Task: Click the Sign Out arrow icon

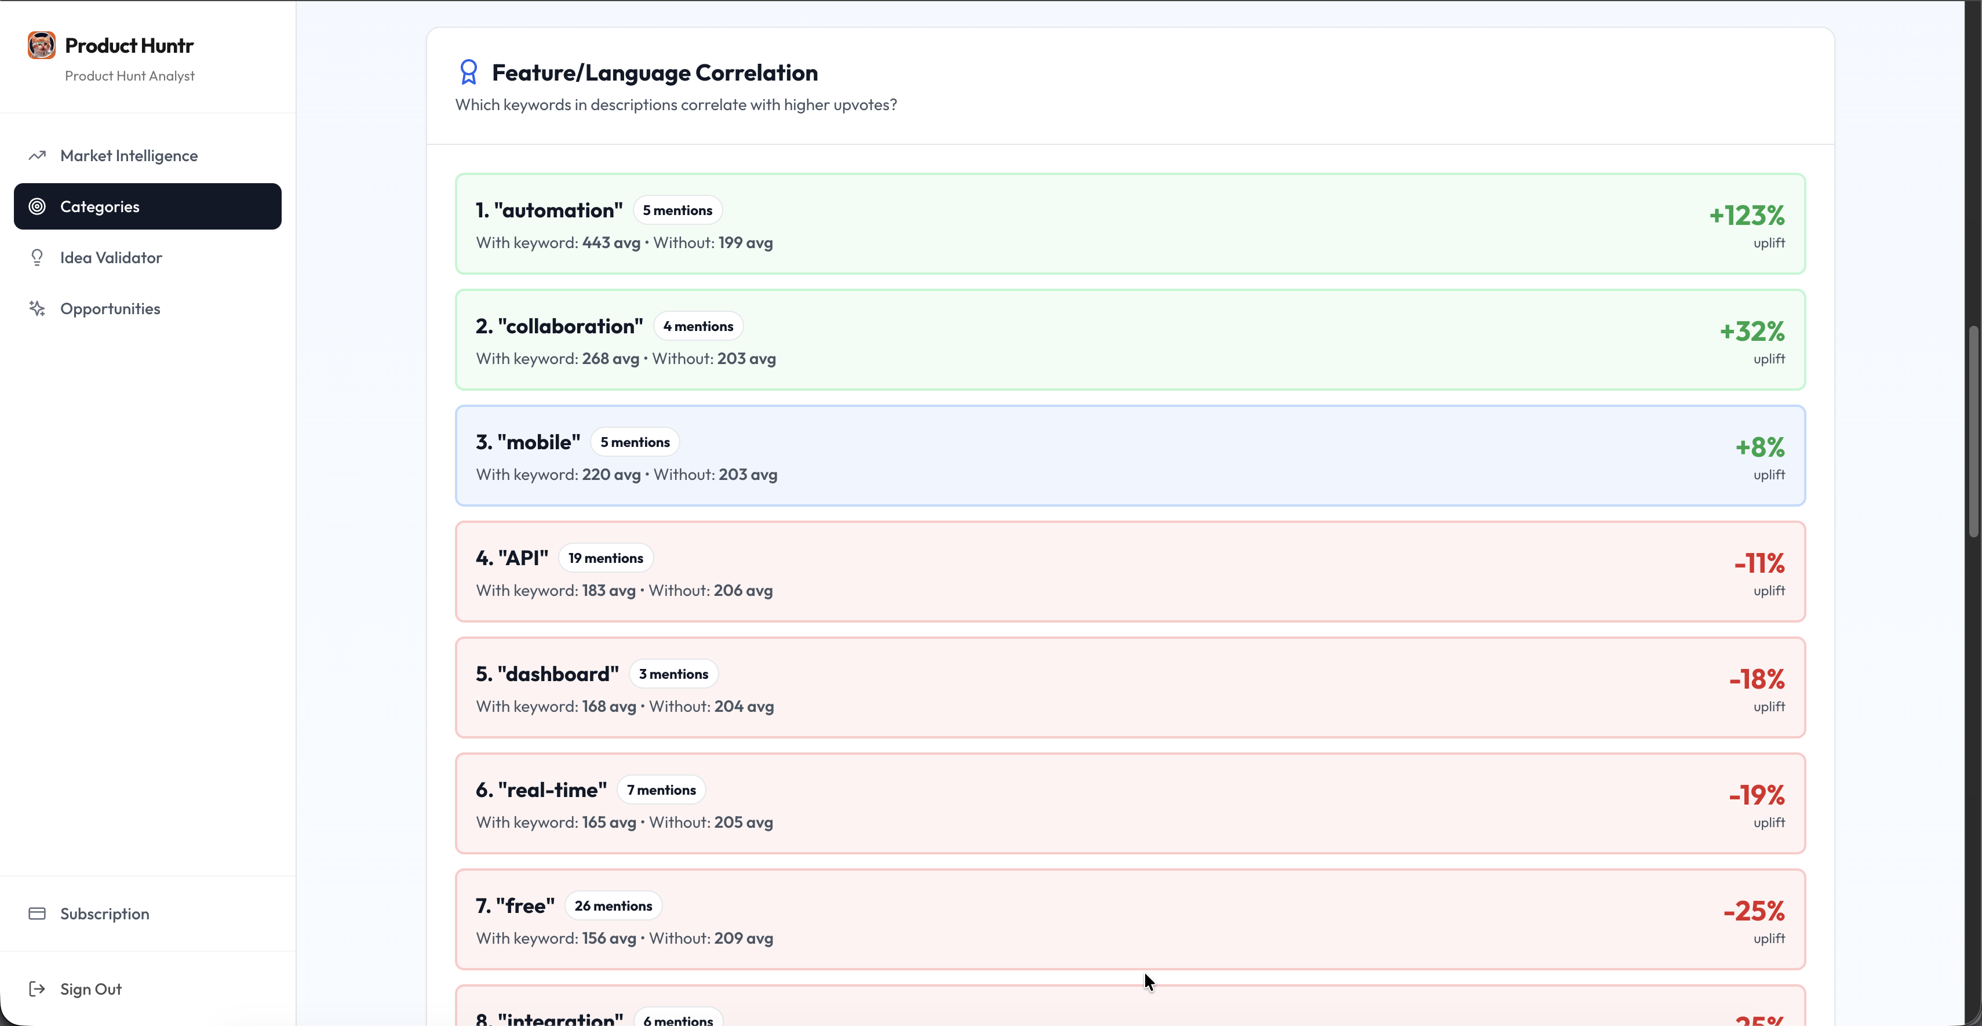Action: [x=37, y=989]
